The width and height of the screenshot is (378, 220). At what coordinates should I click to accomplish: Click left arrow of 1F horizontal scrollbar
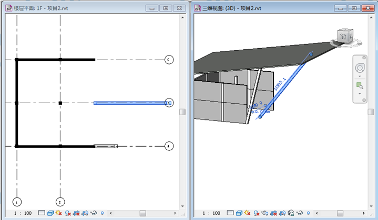click(110, 213)
